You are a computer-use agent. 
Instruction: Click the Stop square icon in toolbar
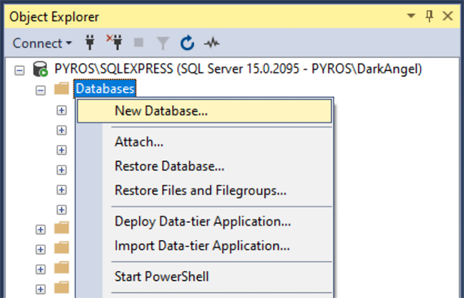139,43
